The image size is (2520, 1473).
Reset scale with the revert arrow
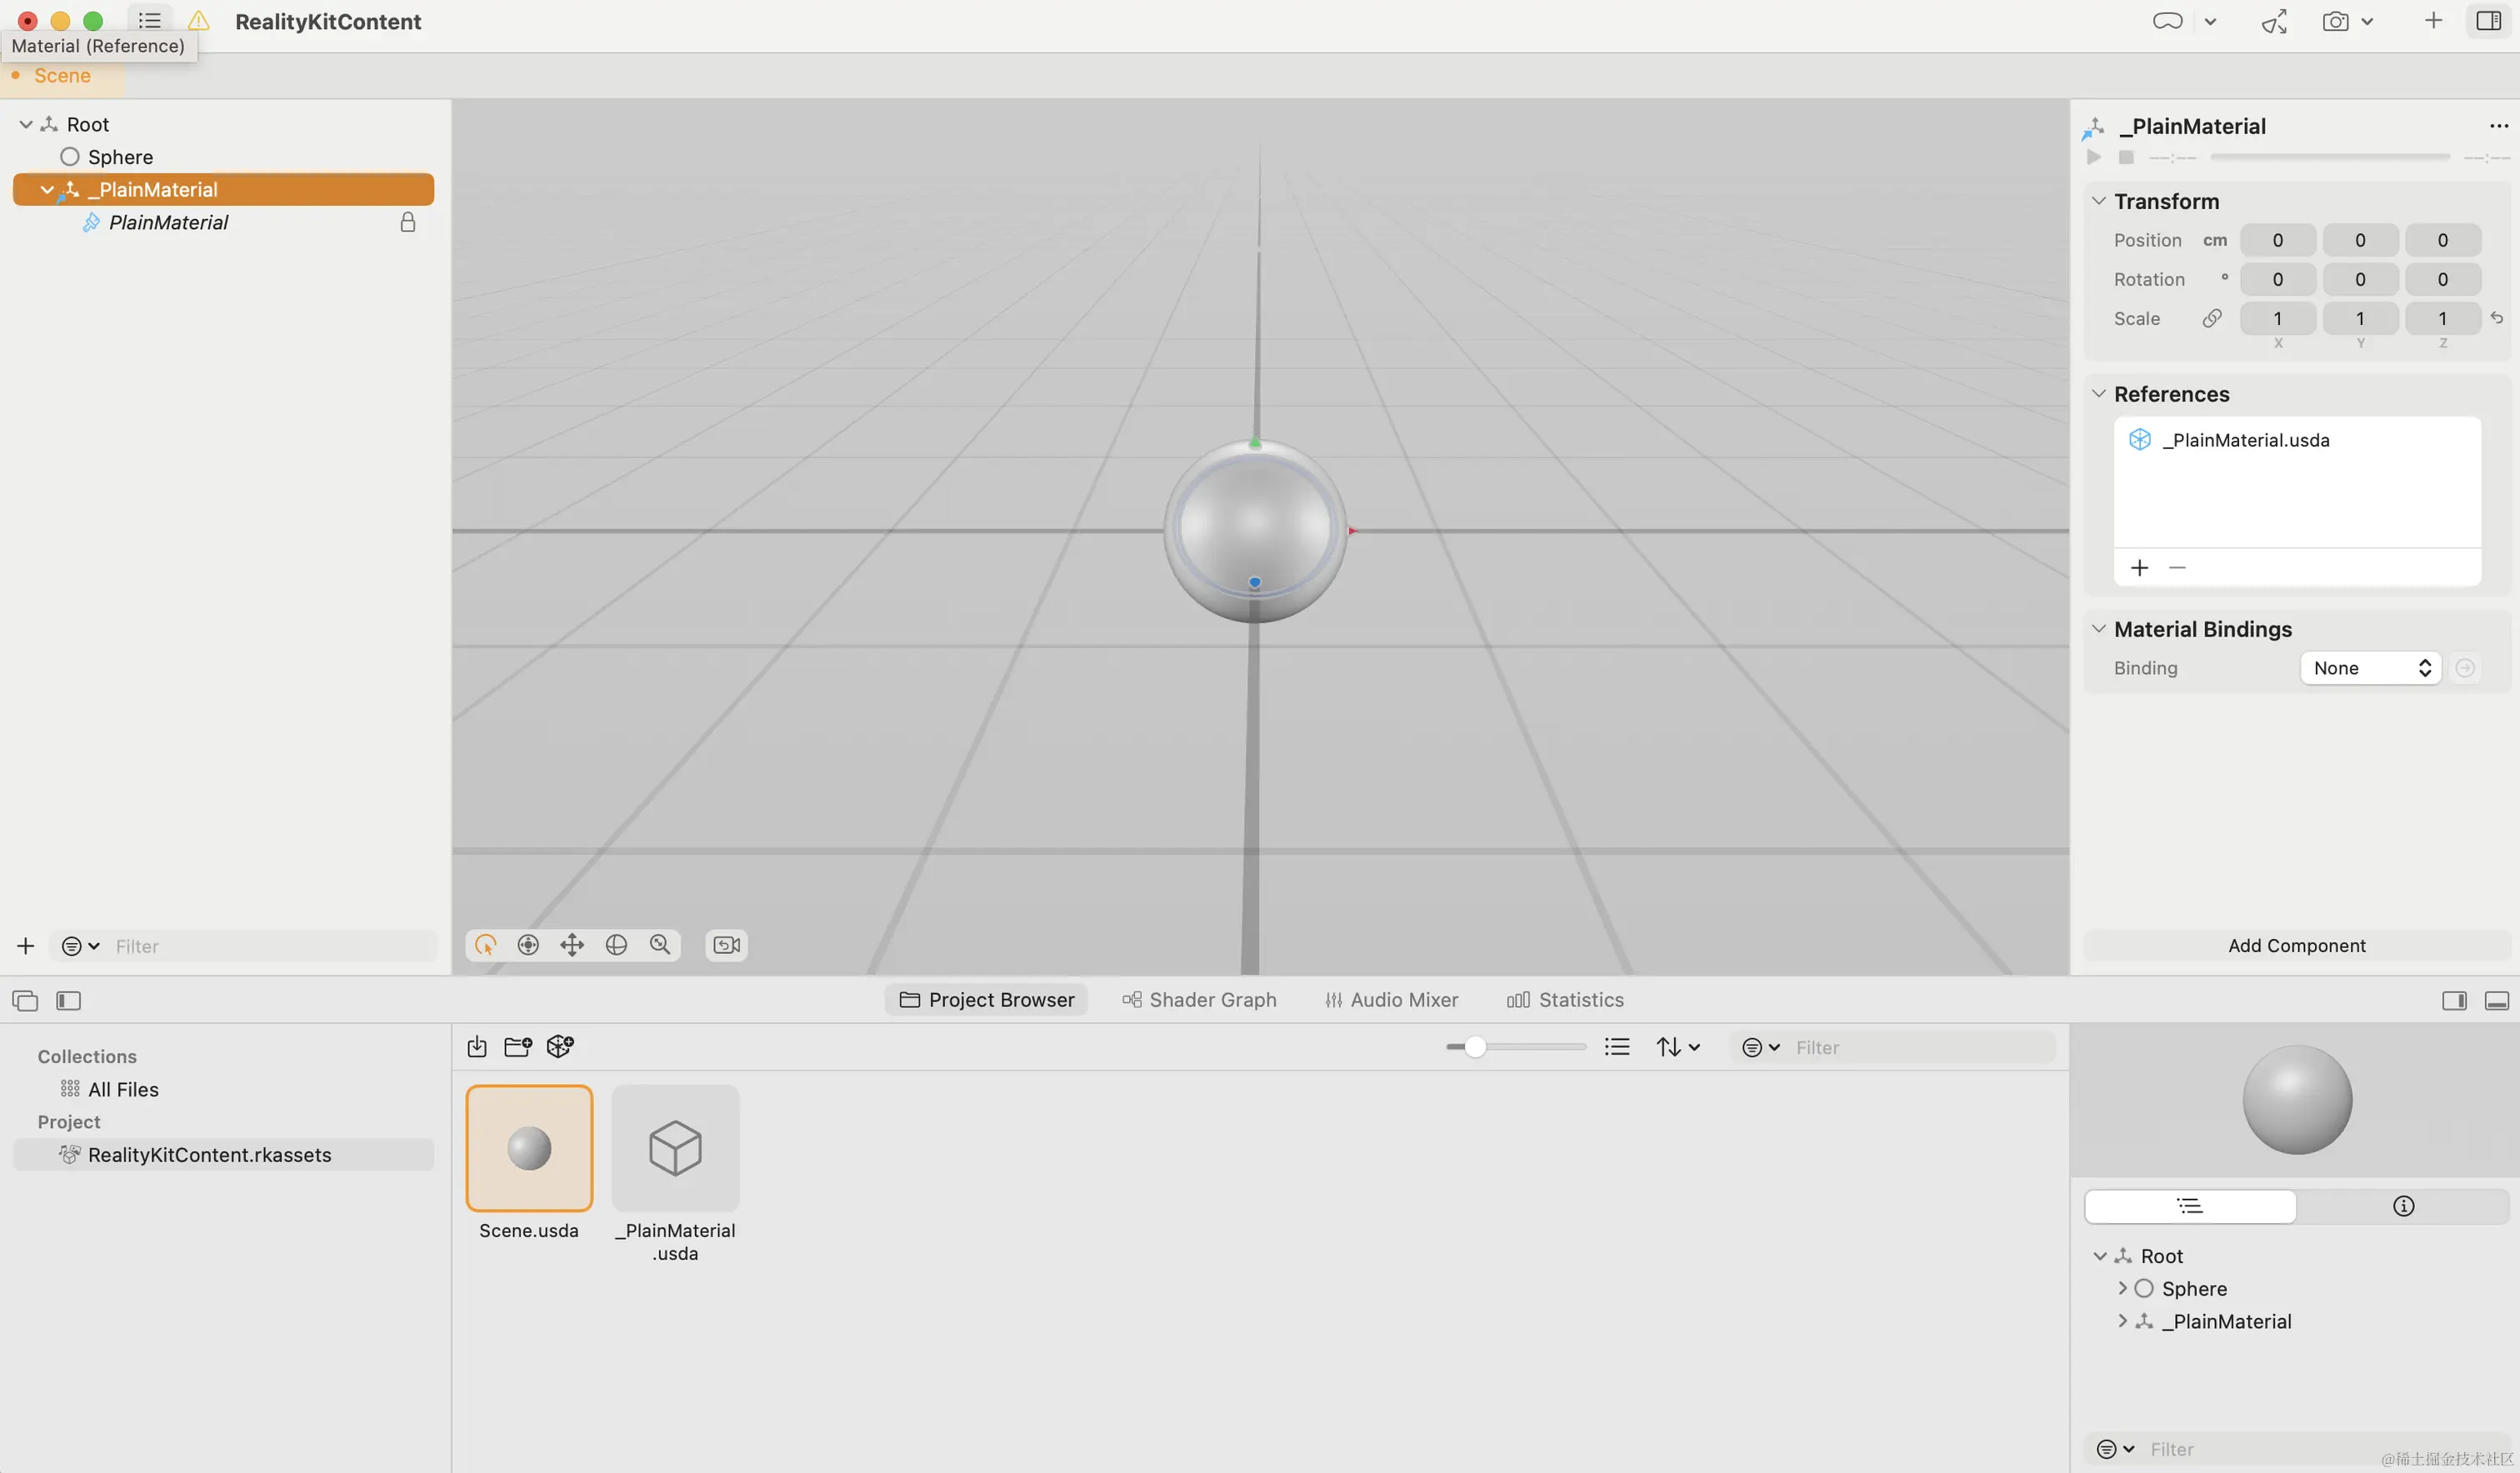click(x=2497, y=318)
